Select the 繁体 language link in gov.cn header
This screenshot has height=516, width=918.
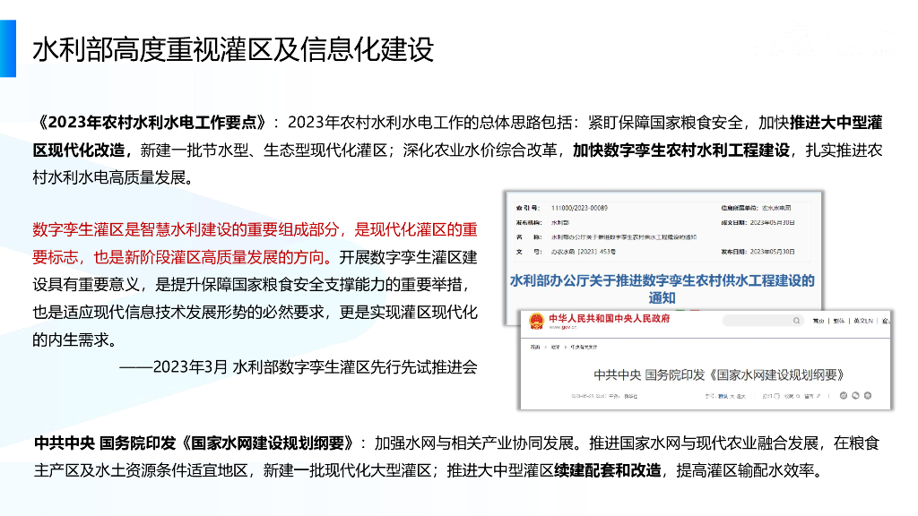[839, 322]
